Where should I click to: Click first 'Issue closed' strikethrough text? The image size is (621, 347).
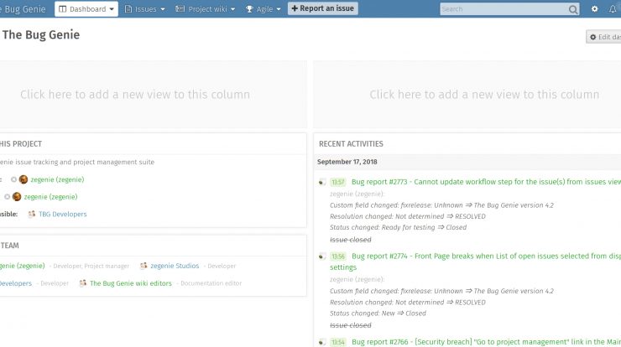click(351, 240)
